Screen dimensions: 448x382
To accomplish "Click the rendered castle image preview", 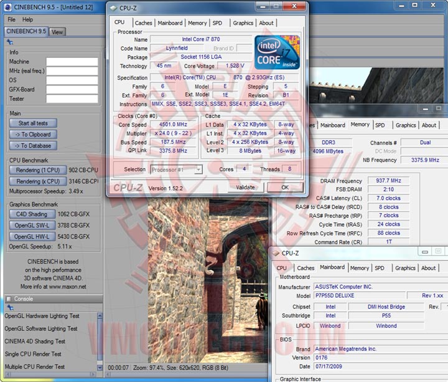I will tap(208, 280).
